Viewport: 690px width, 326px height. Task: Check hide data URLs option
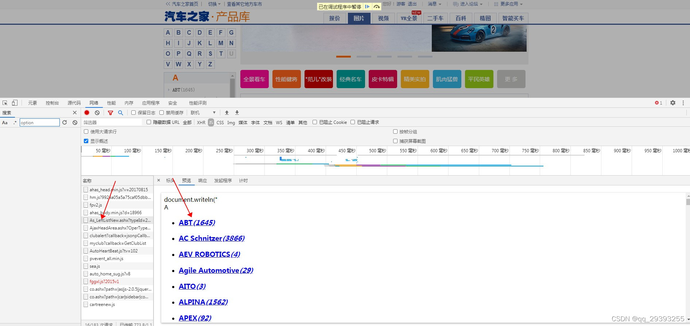pos(149,122)
